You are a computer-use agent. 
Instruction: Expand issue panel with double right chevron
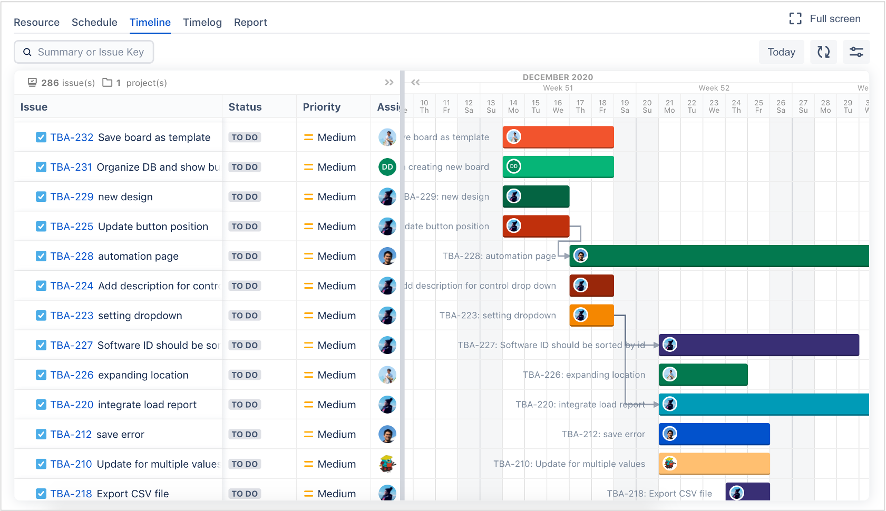389,83
